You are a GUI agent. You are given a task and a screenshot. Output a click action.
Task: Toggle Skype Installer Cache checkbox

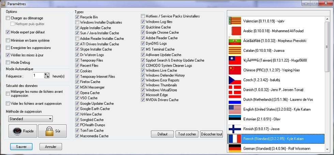coord(77,49)
